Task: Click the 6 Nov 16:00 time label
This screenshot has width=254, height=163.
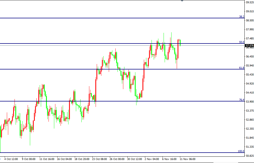Action: tap(170, 159)
